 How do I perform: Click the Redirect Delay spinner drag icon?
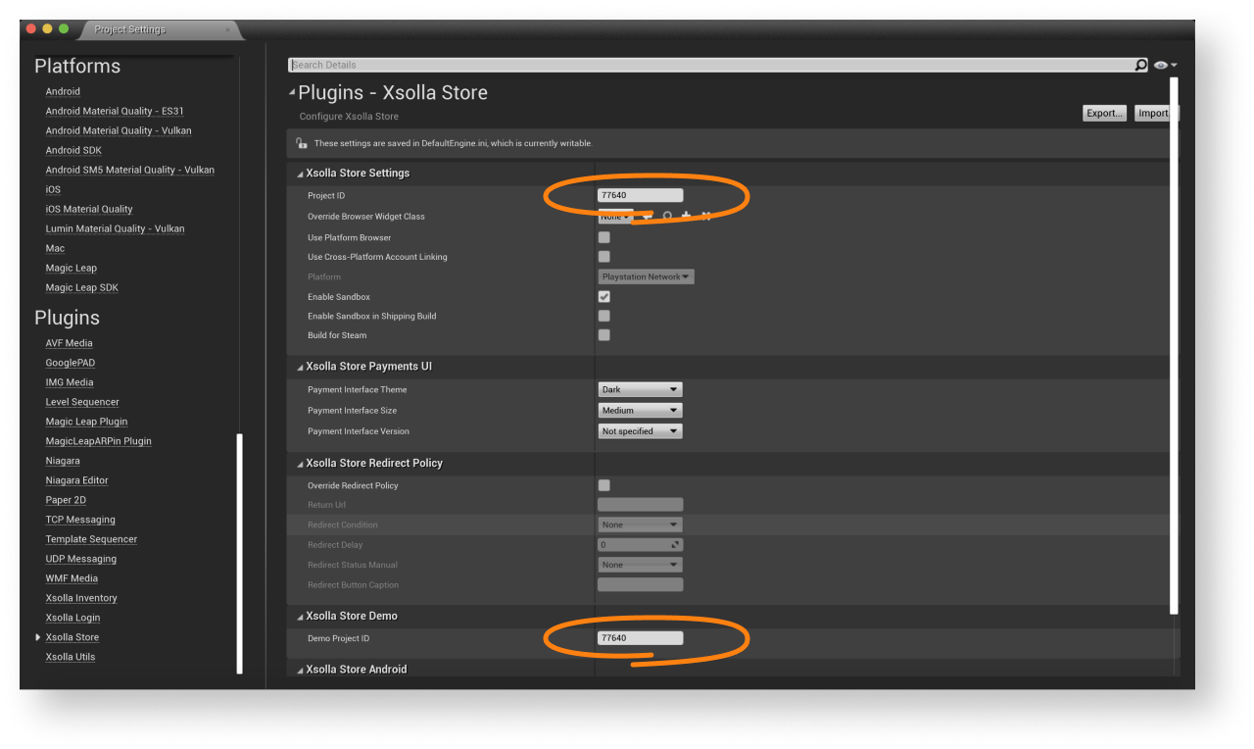674,545
